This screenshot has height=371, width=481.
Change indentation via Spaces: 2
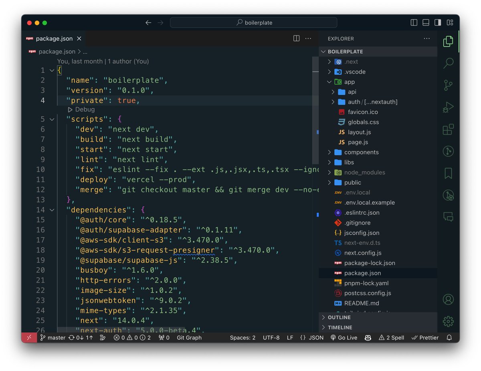pyautogui.click(x=243, y=337)
